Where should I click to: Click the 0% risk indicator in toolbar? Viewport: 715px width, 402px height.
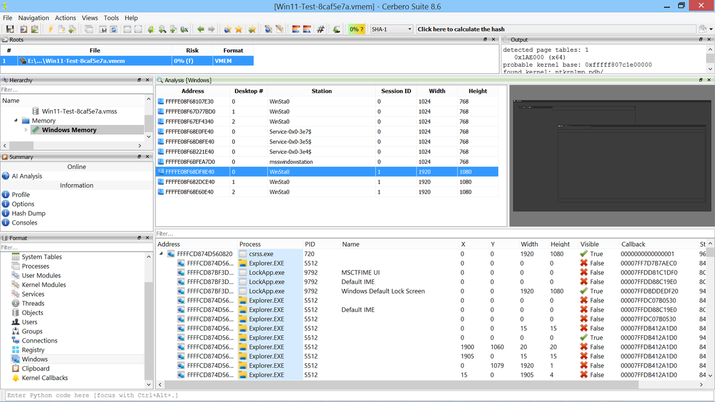[356, 29]
